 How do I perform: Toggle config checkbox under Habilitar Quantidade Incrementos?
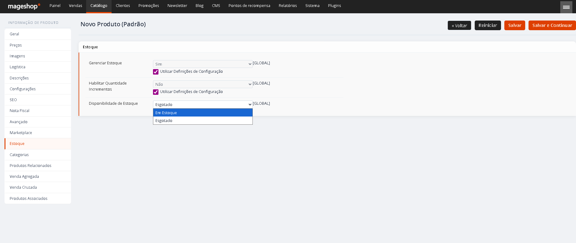coord(156,92)
